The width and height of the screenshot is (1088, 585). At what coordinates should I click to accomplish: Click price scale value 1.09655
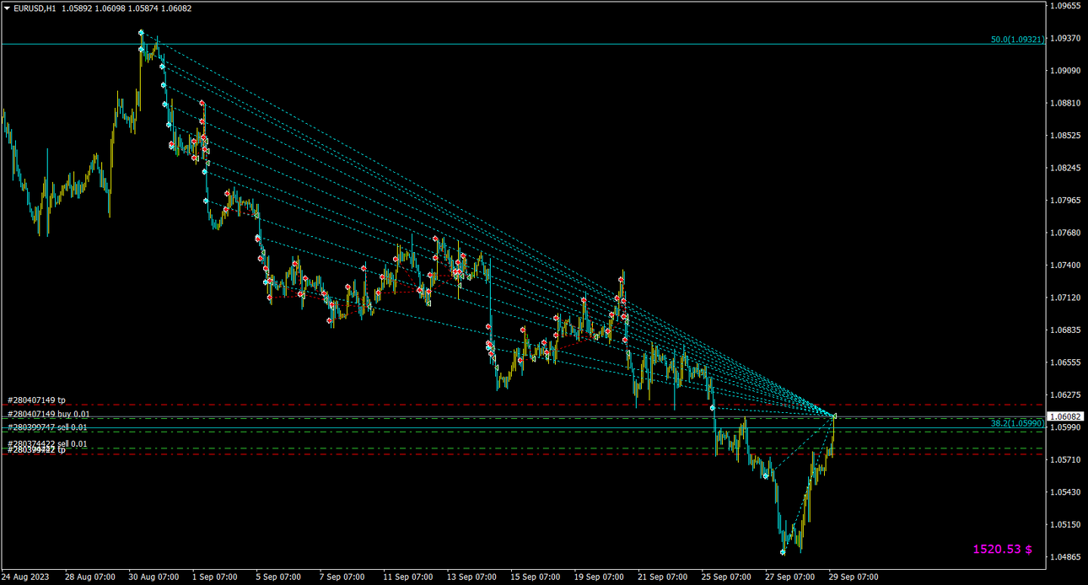point(1066,6)
